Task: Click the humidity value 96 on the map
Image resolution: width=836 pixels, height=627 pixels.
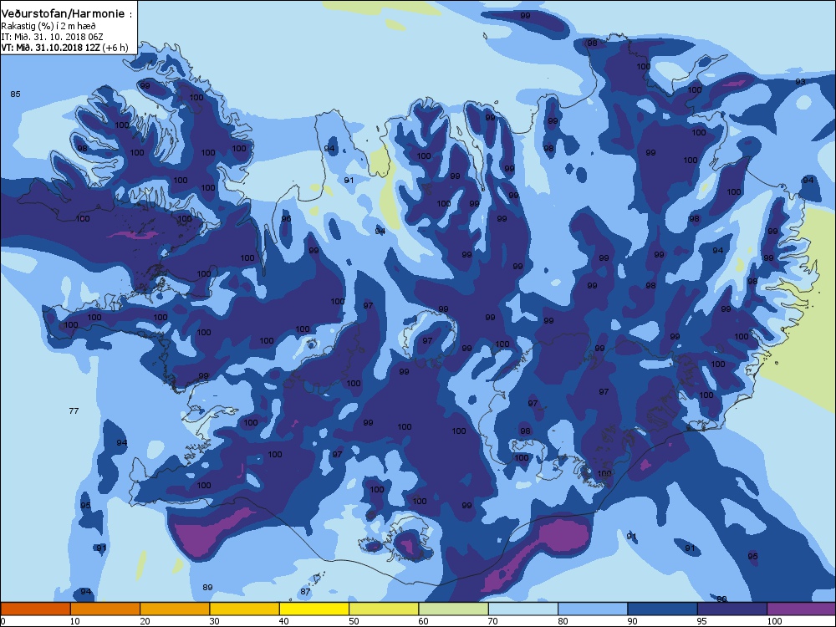Action: click(286, 218)
